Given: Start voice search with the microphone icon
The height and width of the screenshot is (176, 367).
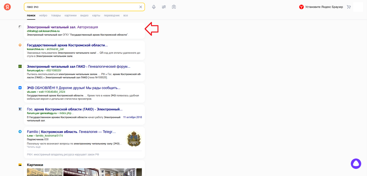Looking at the screenshot, I should 154,7.
